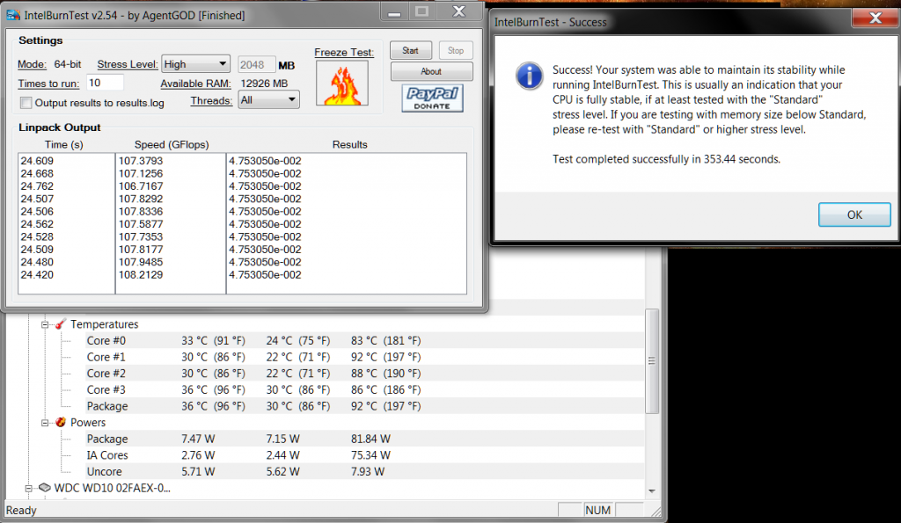Open the Stress Level dropdown
The width and height of the screenshot is (901, 523).
pyautogui.click(x=195, y=64)
